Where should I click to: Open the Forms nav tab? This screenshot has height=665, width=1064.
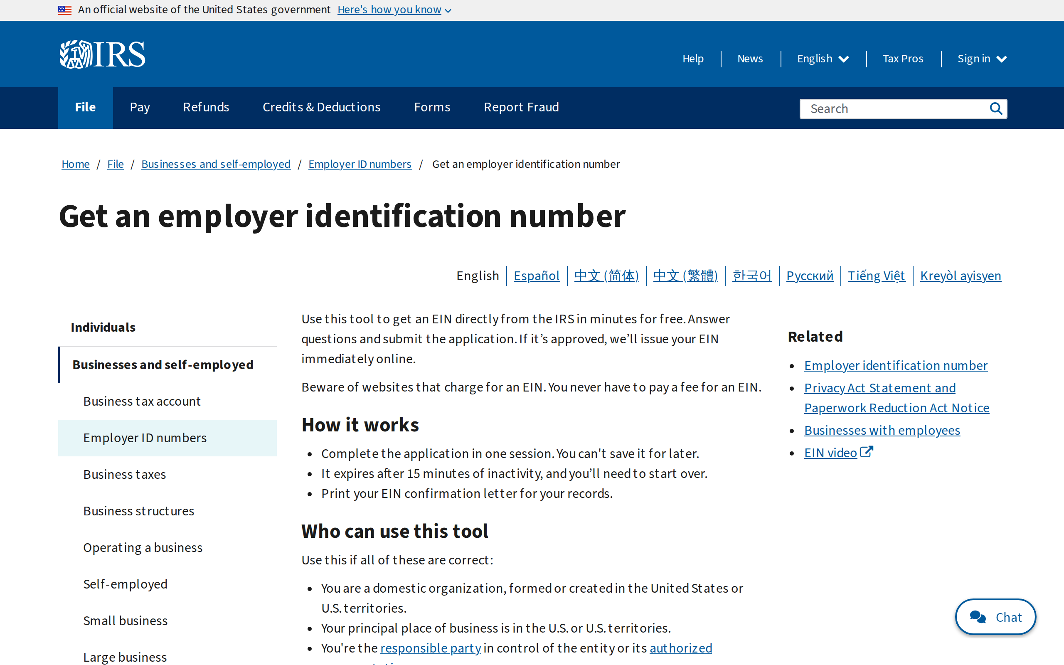coord(432,107)
